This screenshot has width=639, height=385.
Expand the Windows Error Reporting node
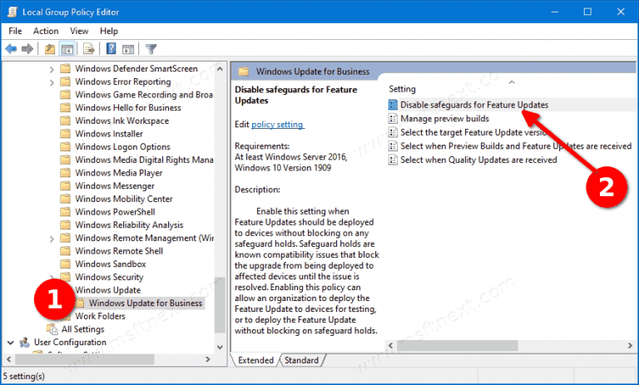(52, 82)
